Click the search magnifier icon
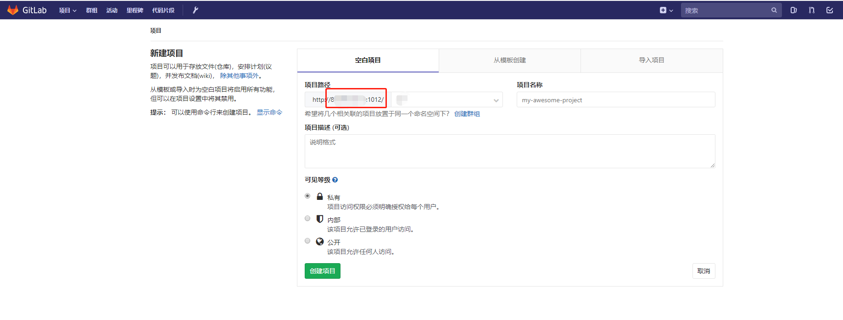843x320 pixels. 774,10
